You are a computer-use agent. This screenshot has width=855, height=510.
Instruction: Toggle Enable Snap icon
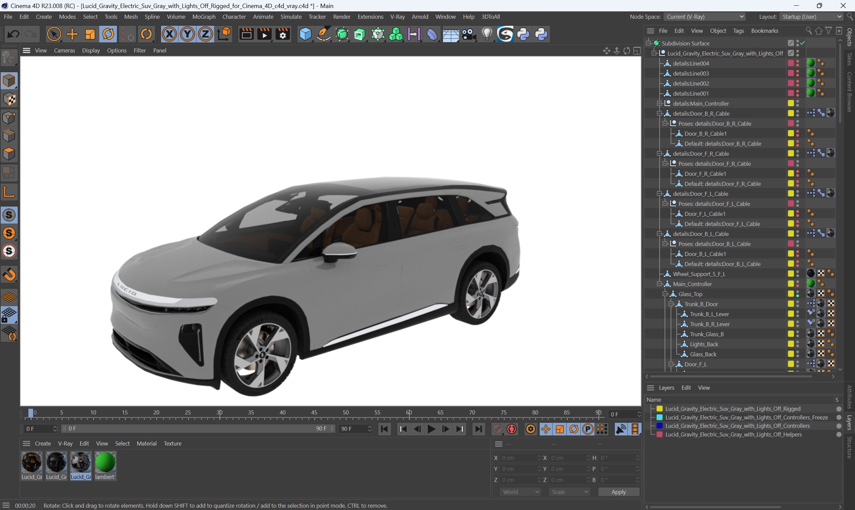(x=9, y=275)
